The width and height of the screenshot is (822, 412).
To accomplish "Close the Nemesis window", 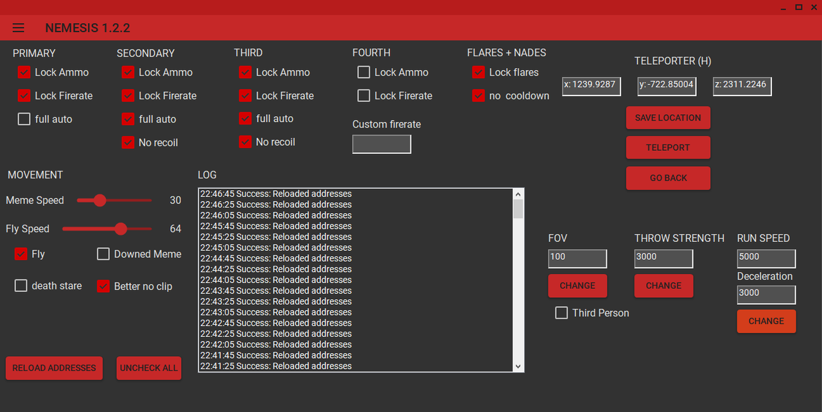I will 814,7.
